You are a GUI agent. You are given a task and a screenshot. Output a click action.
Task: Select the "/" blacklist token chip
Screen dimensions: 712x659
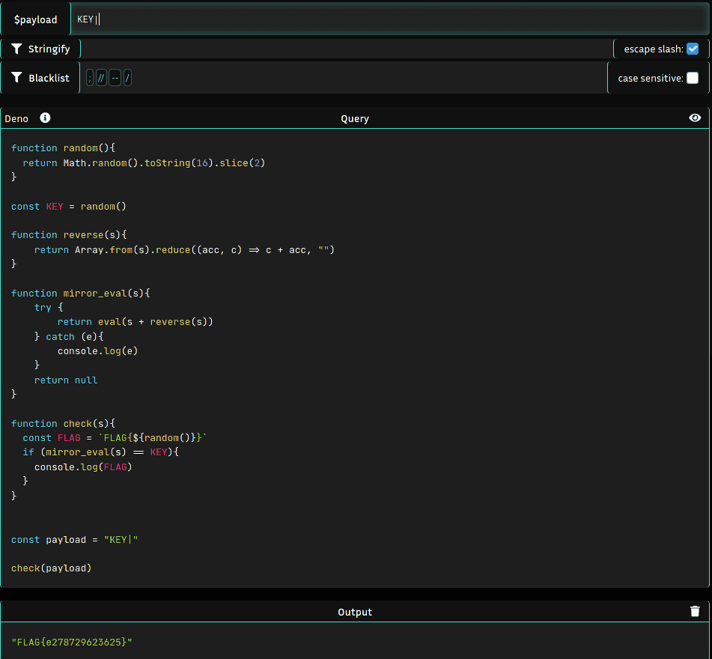[127, 77]
